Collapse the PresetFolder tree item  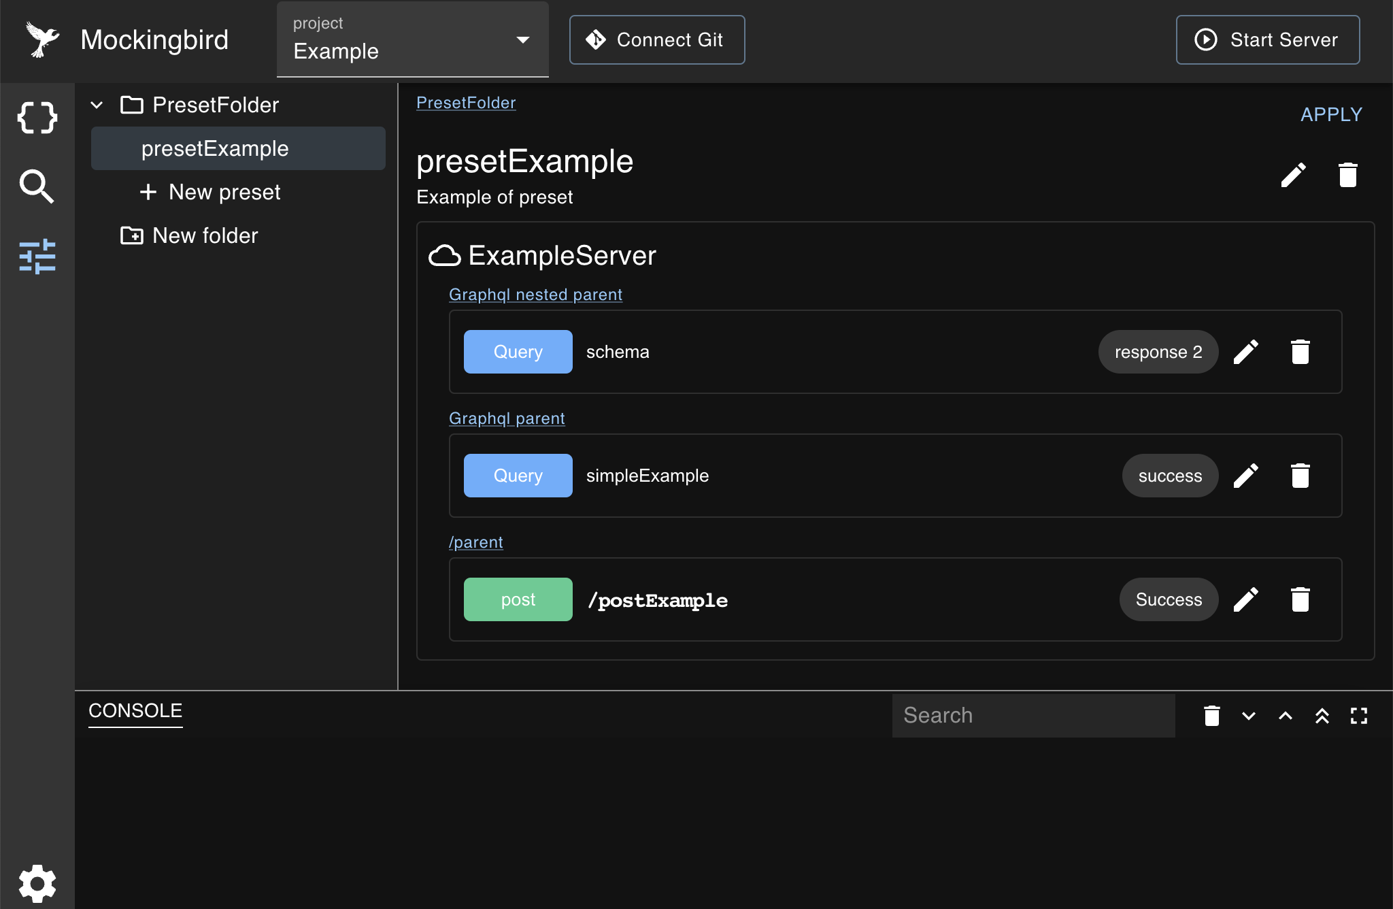(97, 105)
